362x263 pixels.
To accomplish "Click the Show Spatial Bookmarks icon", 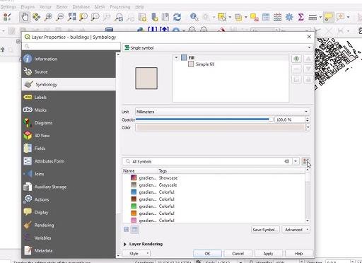I will click(x=165, y=17).
